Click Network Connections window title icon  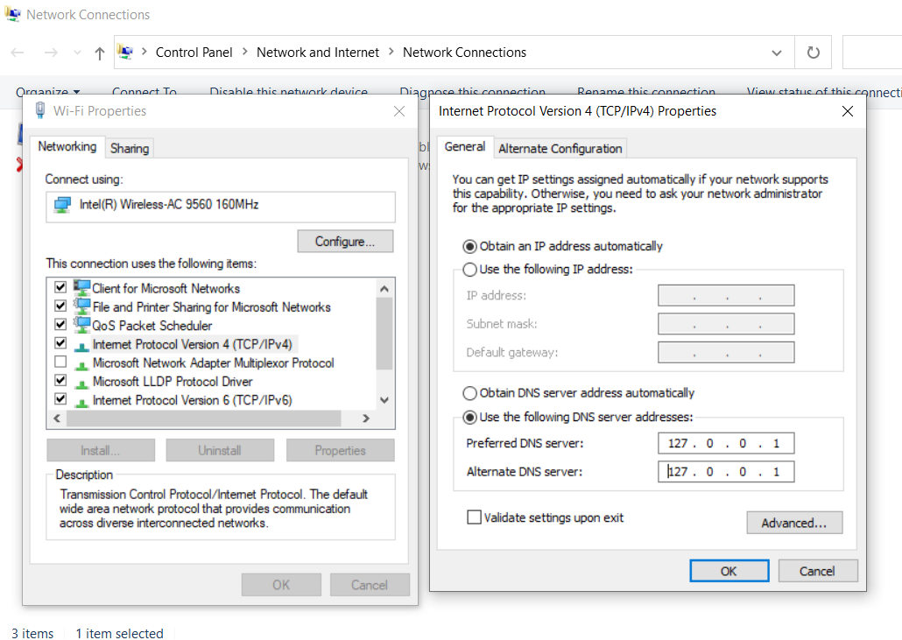click(x=12, y=14)
